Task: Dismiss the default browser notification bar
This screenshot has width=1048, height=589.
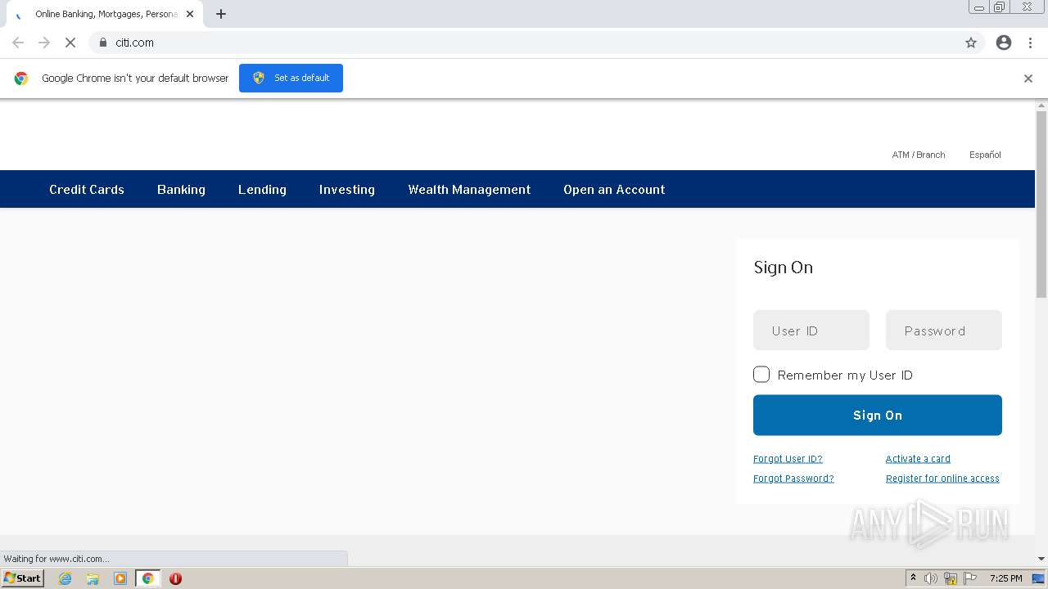Action: [1028, 79]
